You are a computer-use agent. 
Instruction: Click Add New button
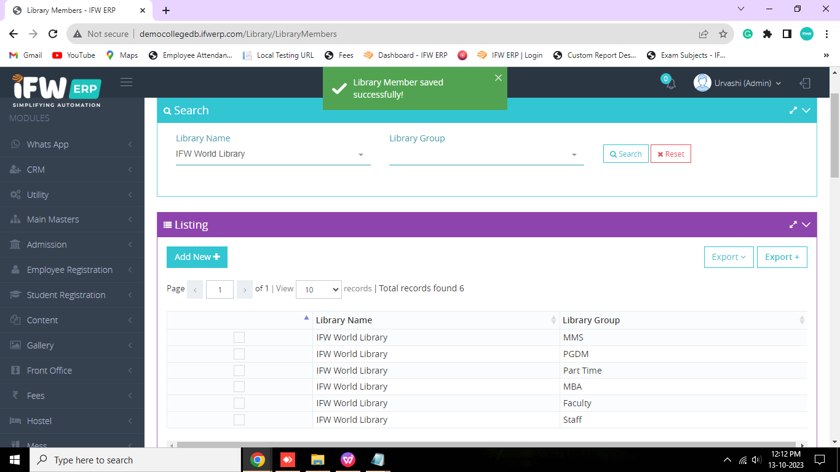coord(197,257)
